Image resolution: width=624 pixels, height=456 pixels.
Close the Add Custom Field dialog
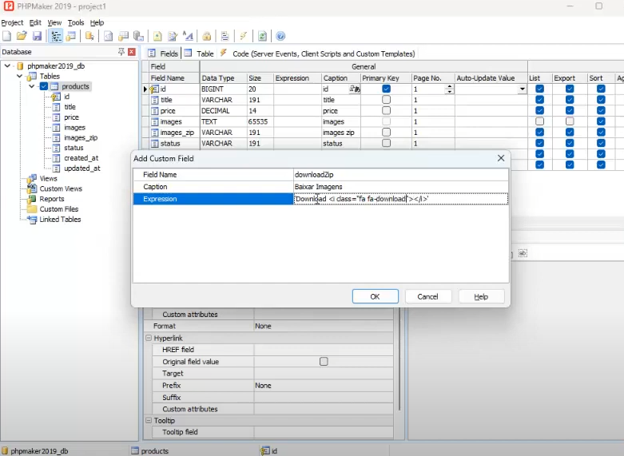[501, 158]
